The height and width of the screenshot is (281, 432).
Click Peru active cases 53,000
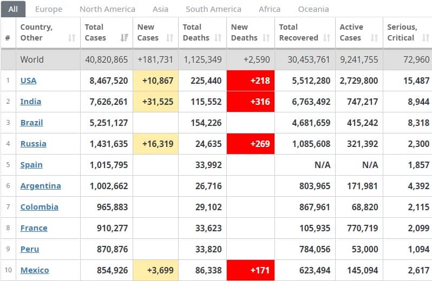[365, 249]
